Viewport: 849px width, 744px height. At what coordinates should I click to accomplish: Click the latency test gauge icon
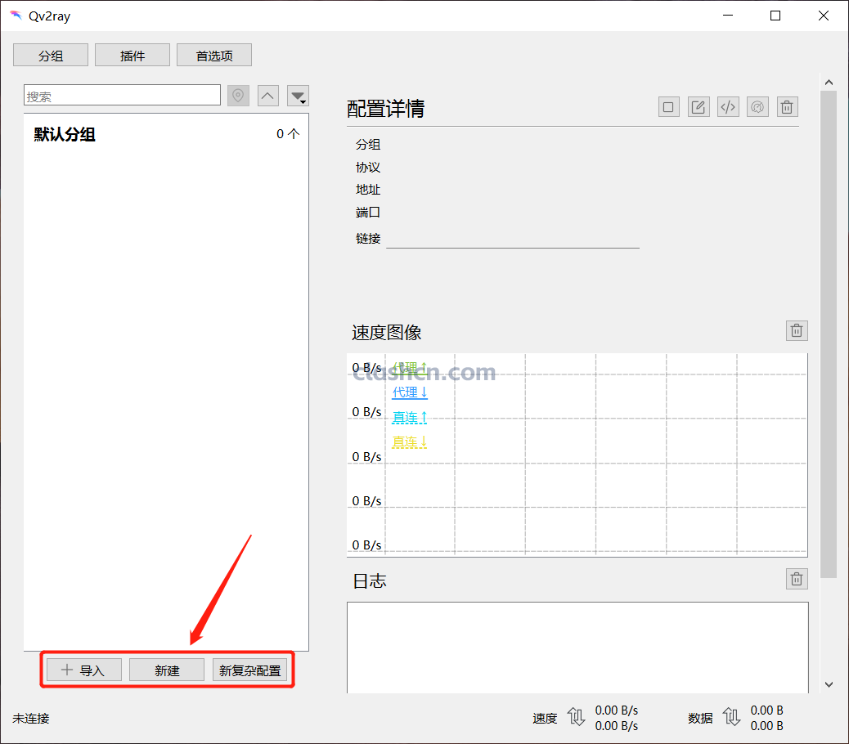[x=757, y=107]
